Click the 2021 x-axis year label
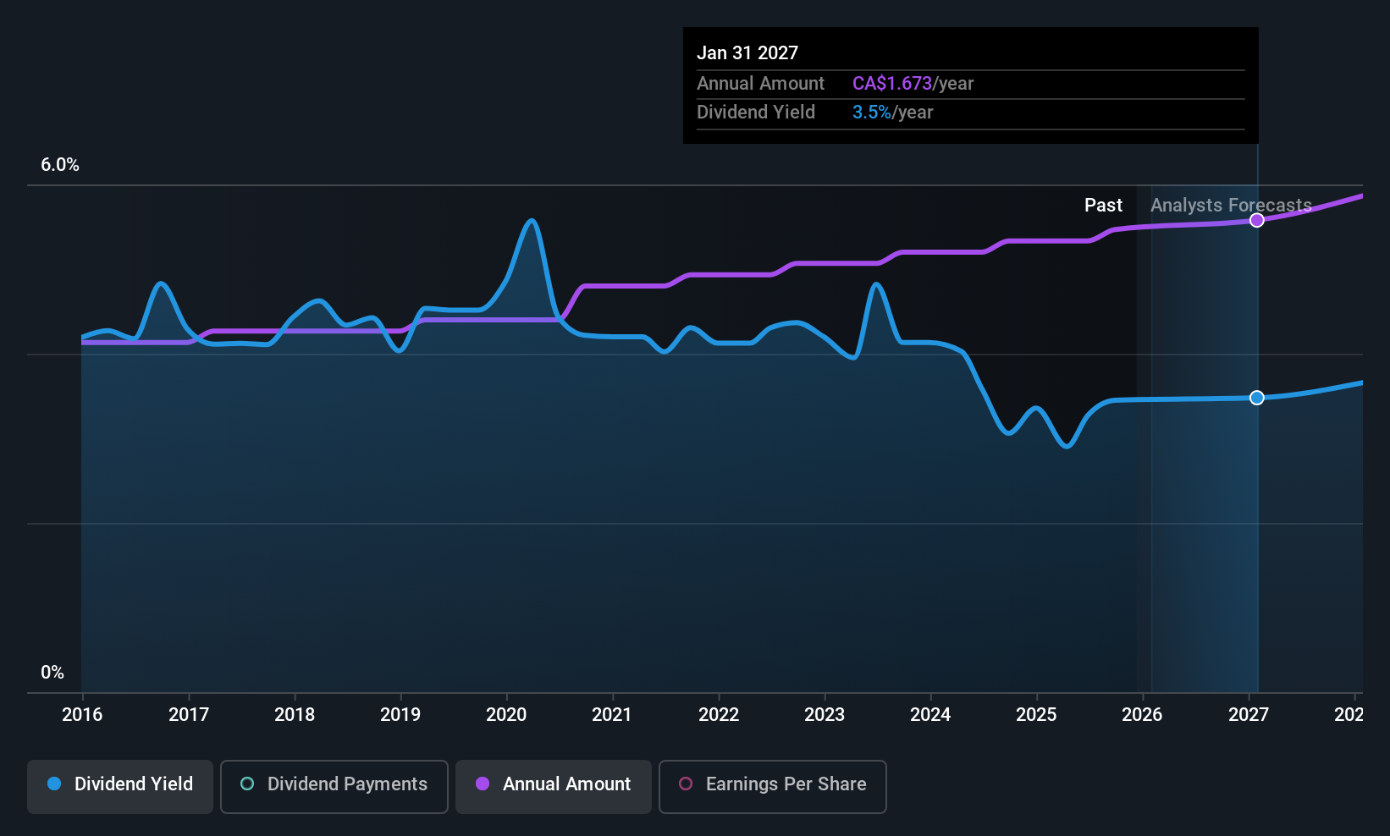Viewport: 1390px width, 836px height. [x=612, y=715]
